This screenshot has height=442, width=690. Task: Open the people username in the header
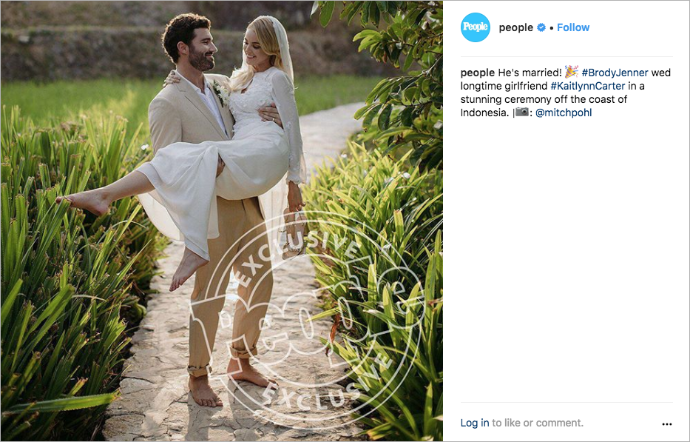click(515, 27)
